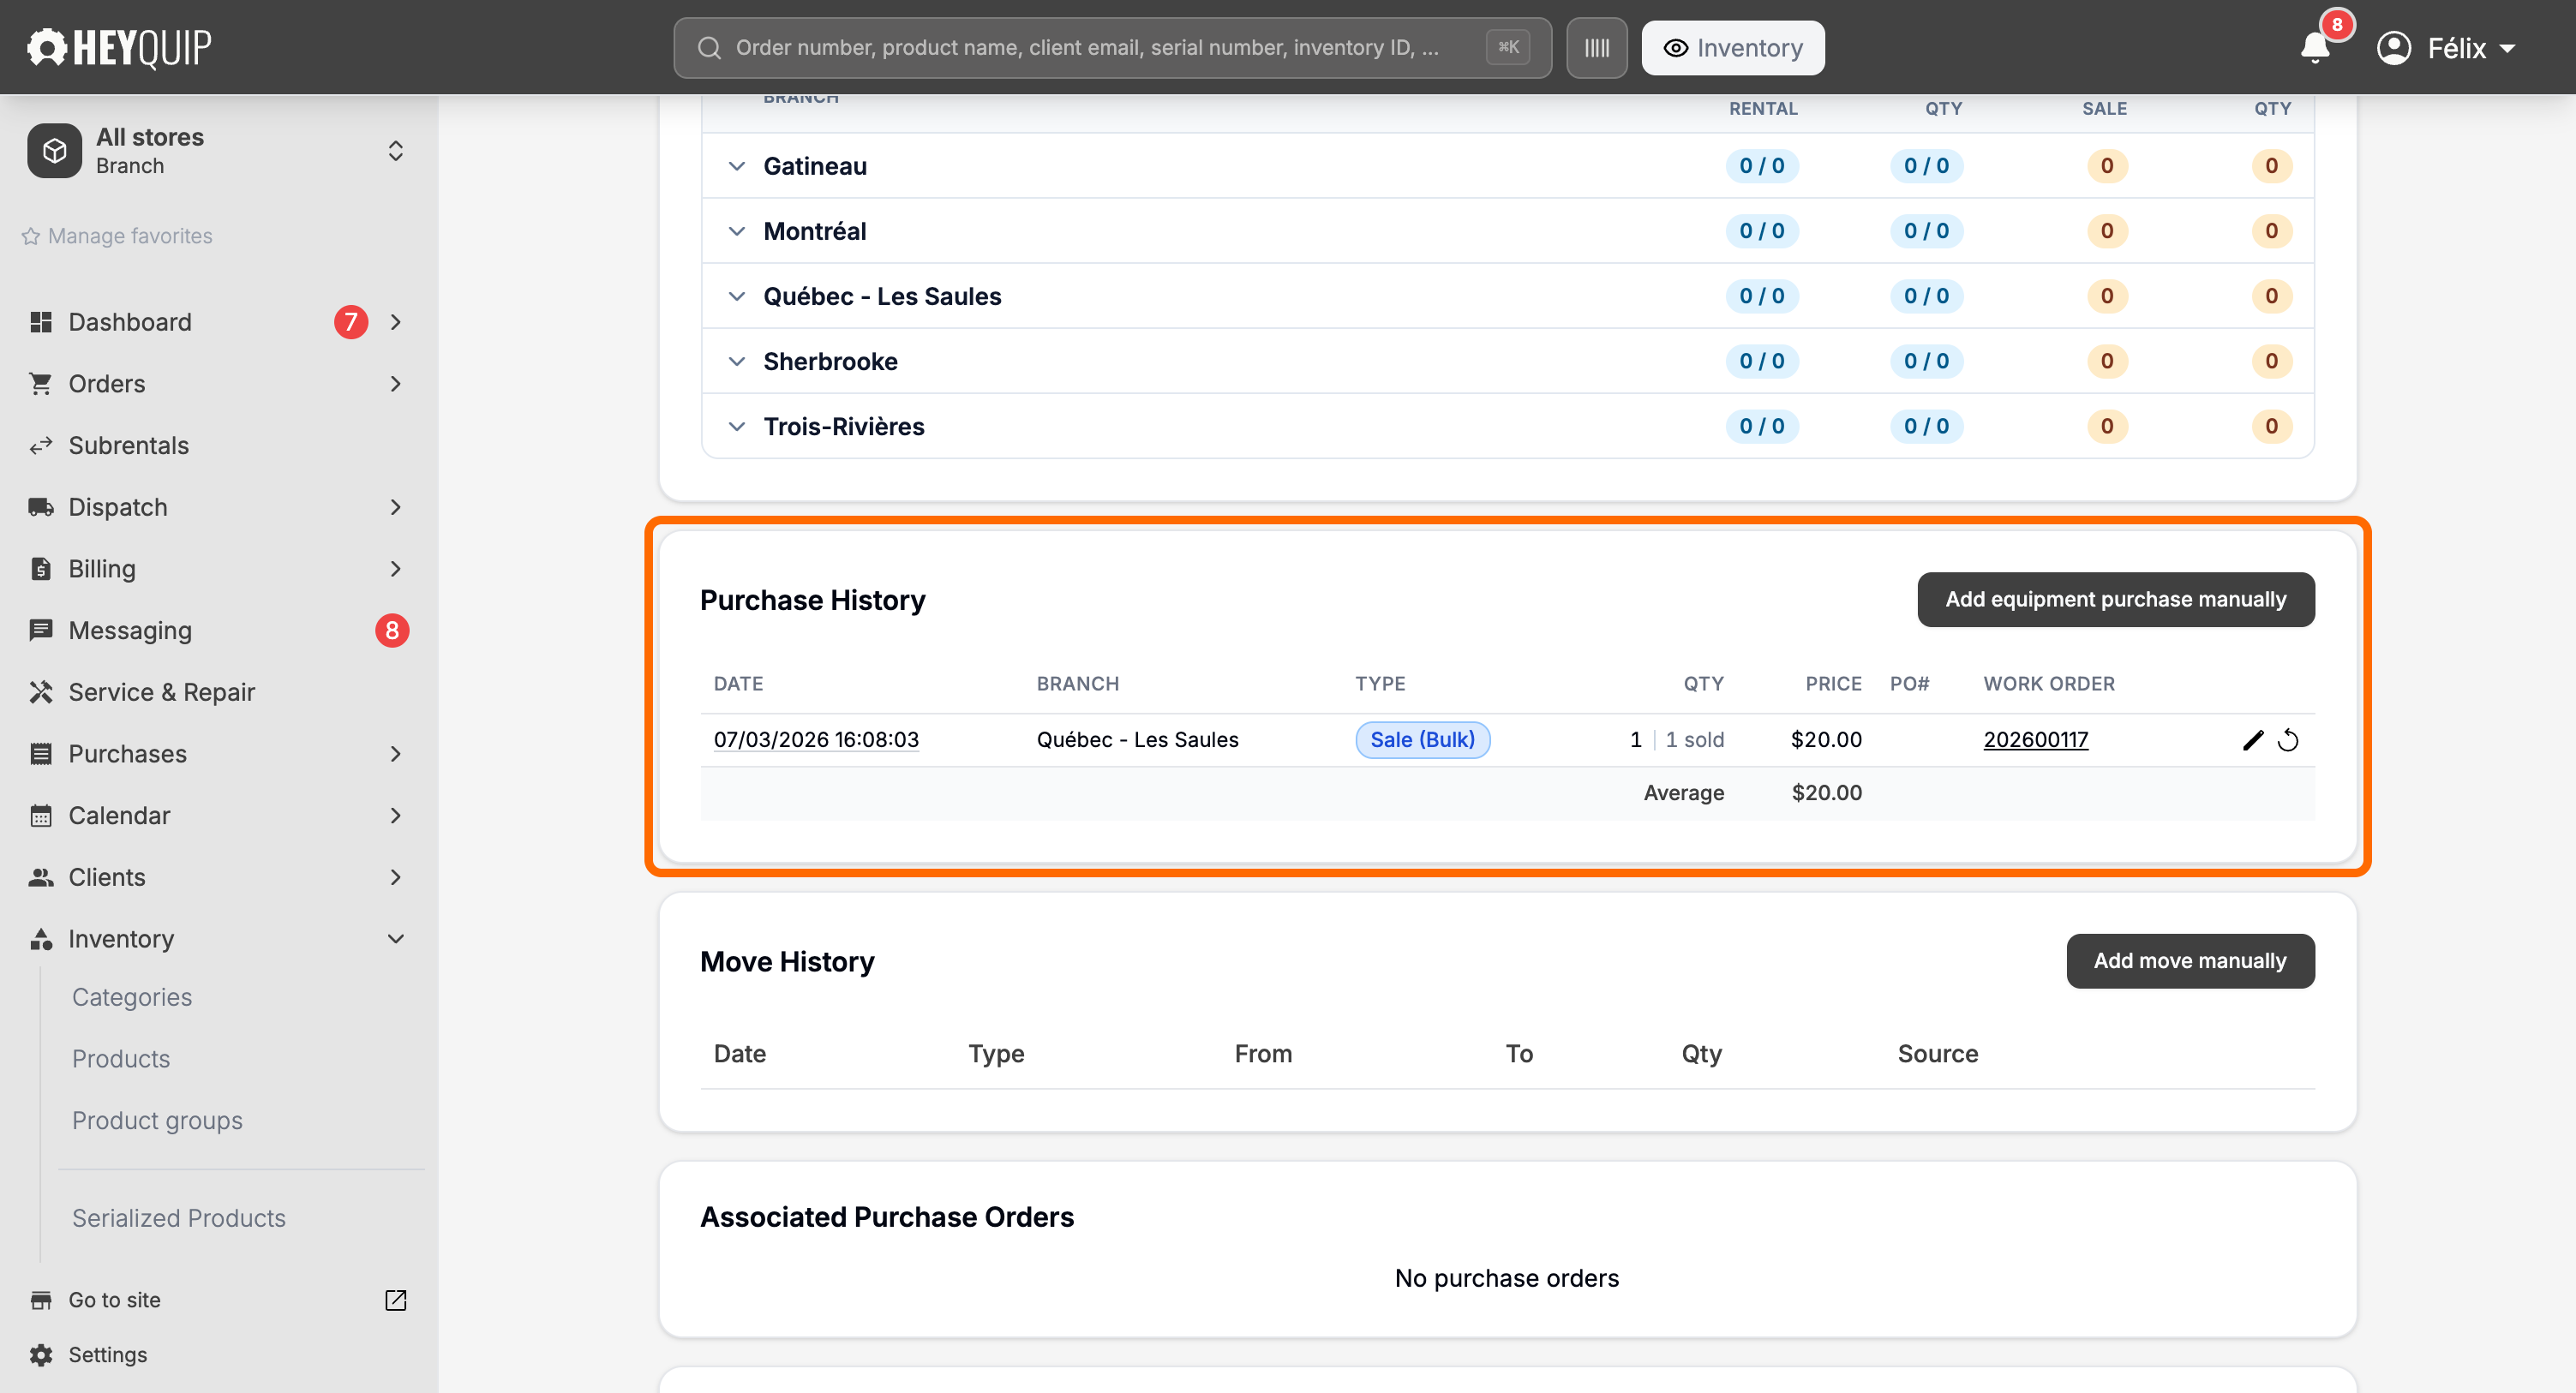The height and width of the screenshot is (1393, 2576).
Task: Click the 07/03/2026 16:08:03 date link
Action: pyautogui.click(x=816, y=740)
